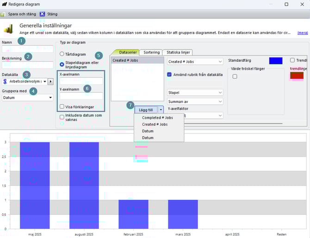The width and height of the screenshot is (310, 238).
Task: Maximize the Redigera diagram window
Action: pyautogui.click(x=286, y=4)
